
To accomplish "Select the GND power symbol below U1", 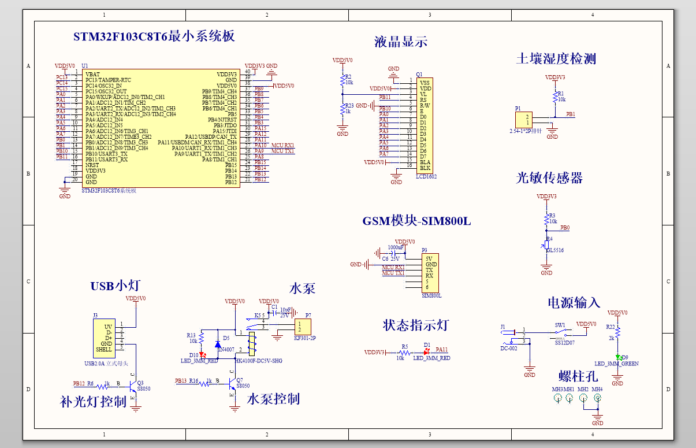I will [x=65, y=192].
